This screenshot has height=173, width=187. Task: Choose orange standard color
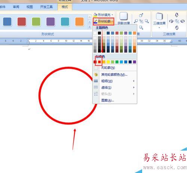point(104,62)
